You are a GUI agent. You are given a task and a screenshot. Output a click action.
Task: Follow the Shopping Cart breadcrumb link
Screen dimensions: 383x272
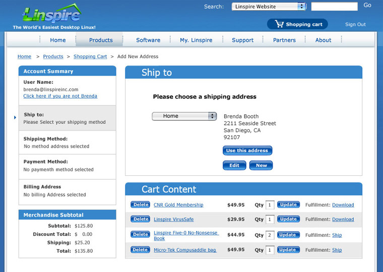90,56
